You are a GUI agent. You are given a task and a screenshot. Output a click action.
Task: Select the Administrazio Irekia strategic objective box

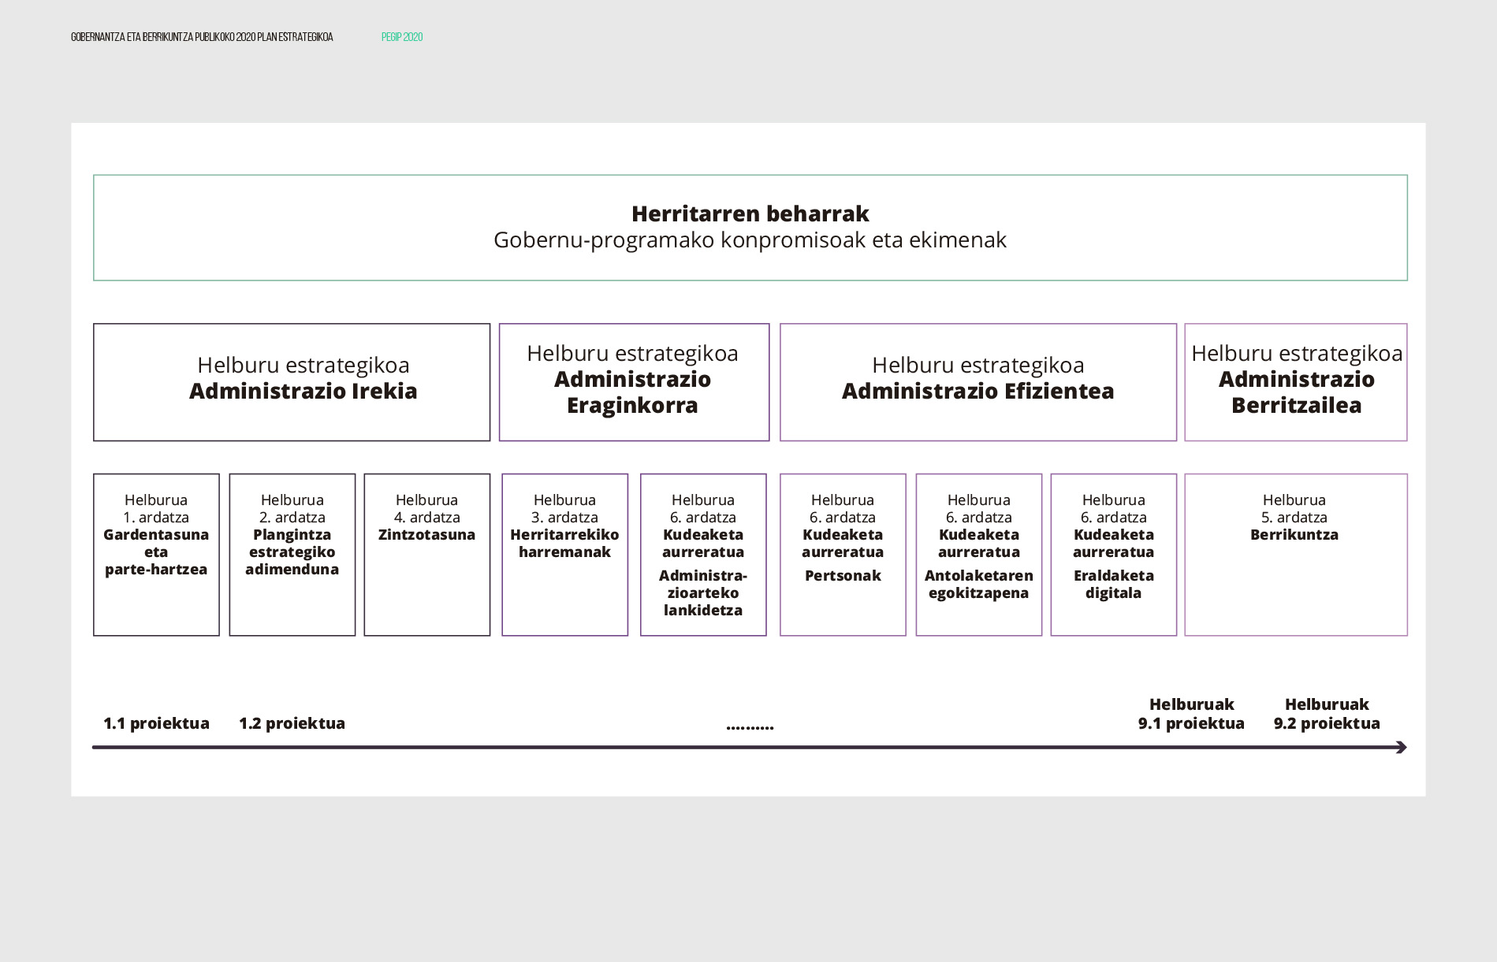292,382
